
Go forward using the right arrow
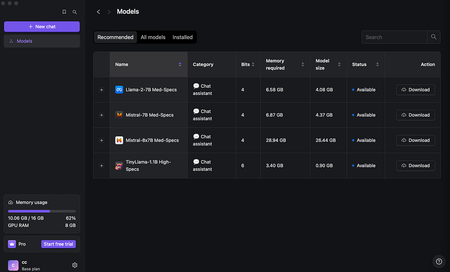coord(109,12)
